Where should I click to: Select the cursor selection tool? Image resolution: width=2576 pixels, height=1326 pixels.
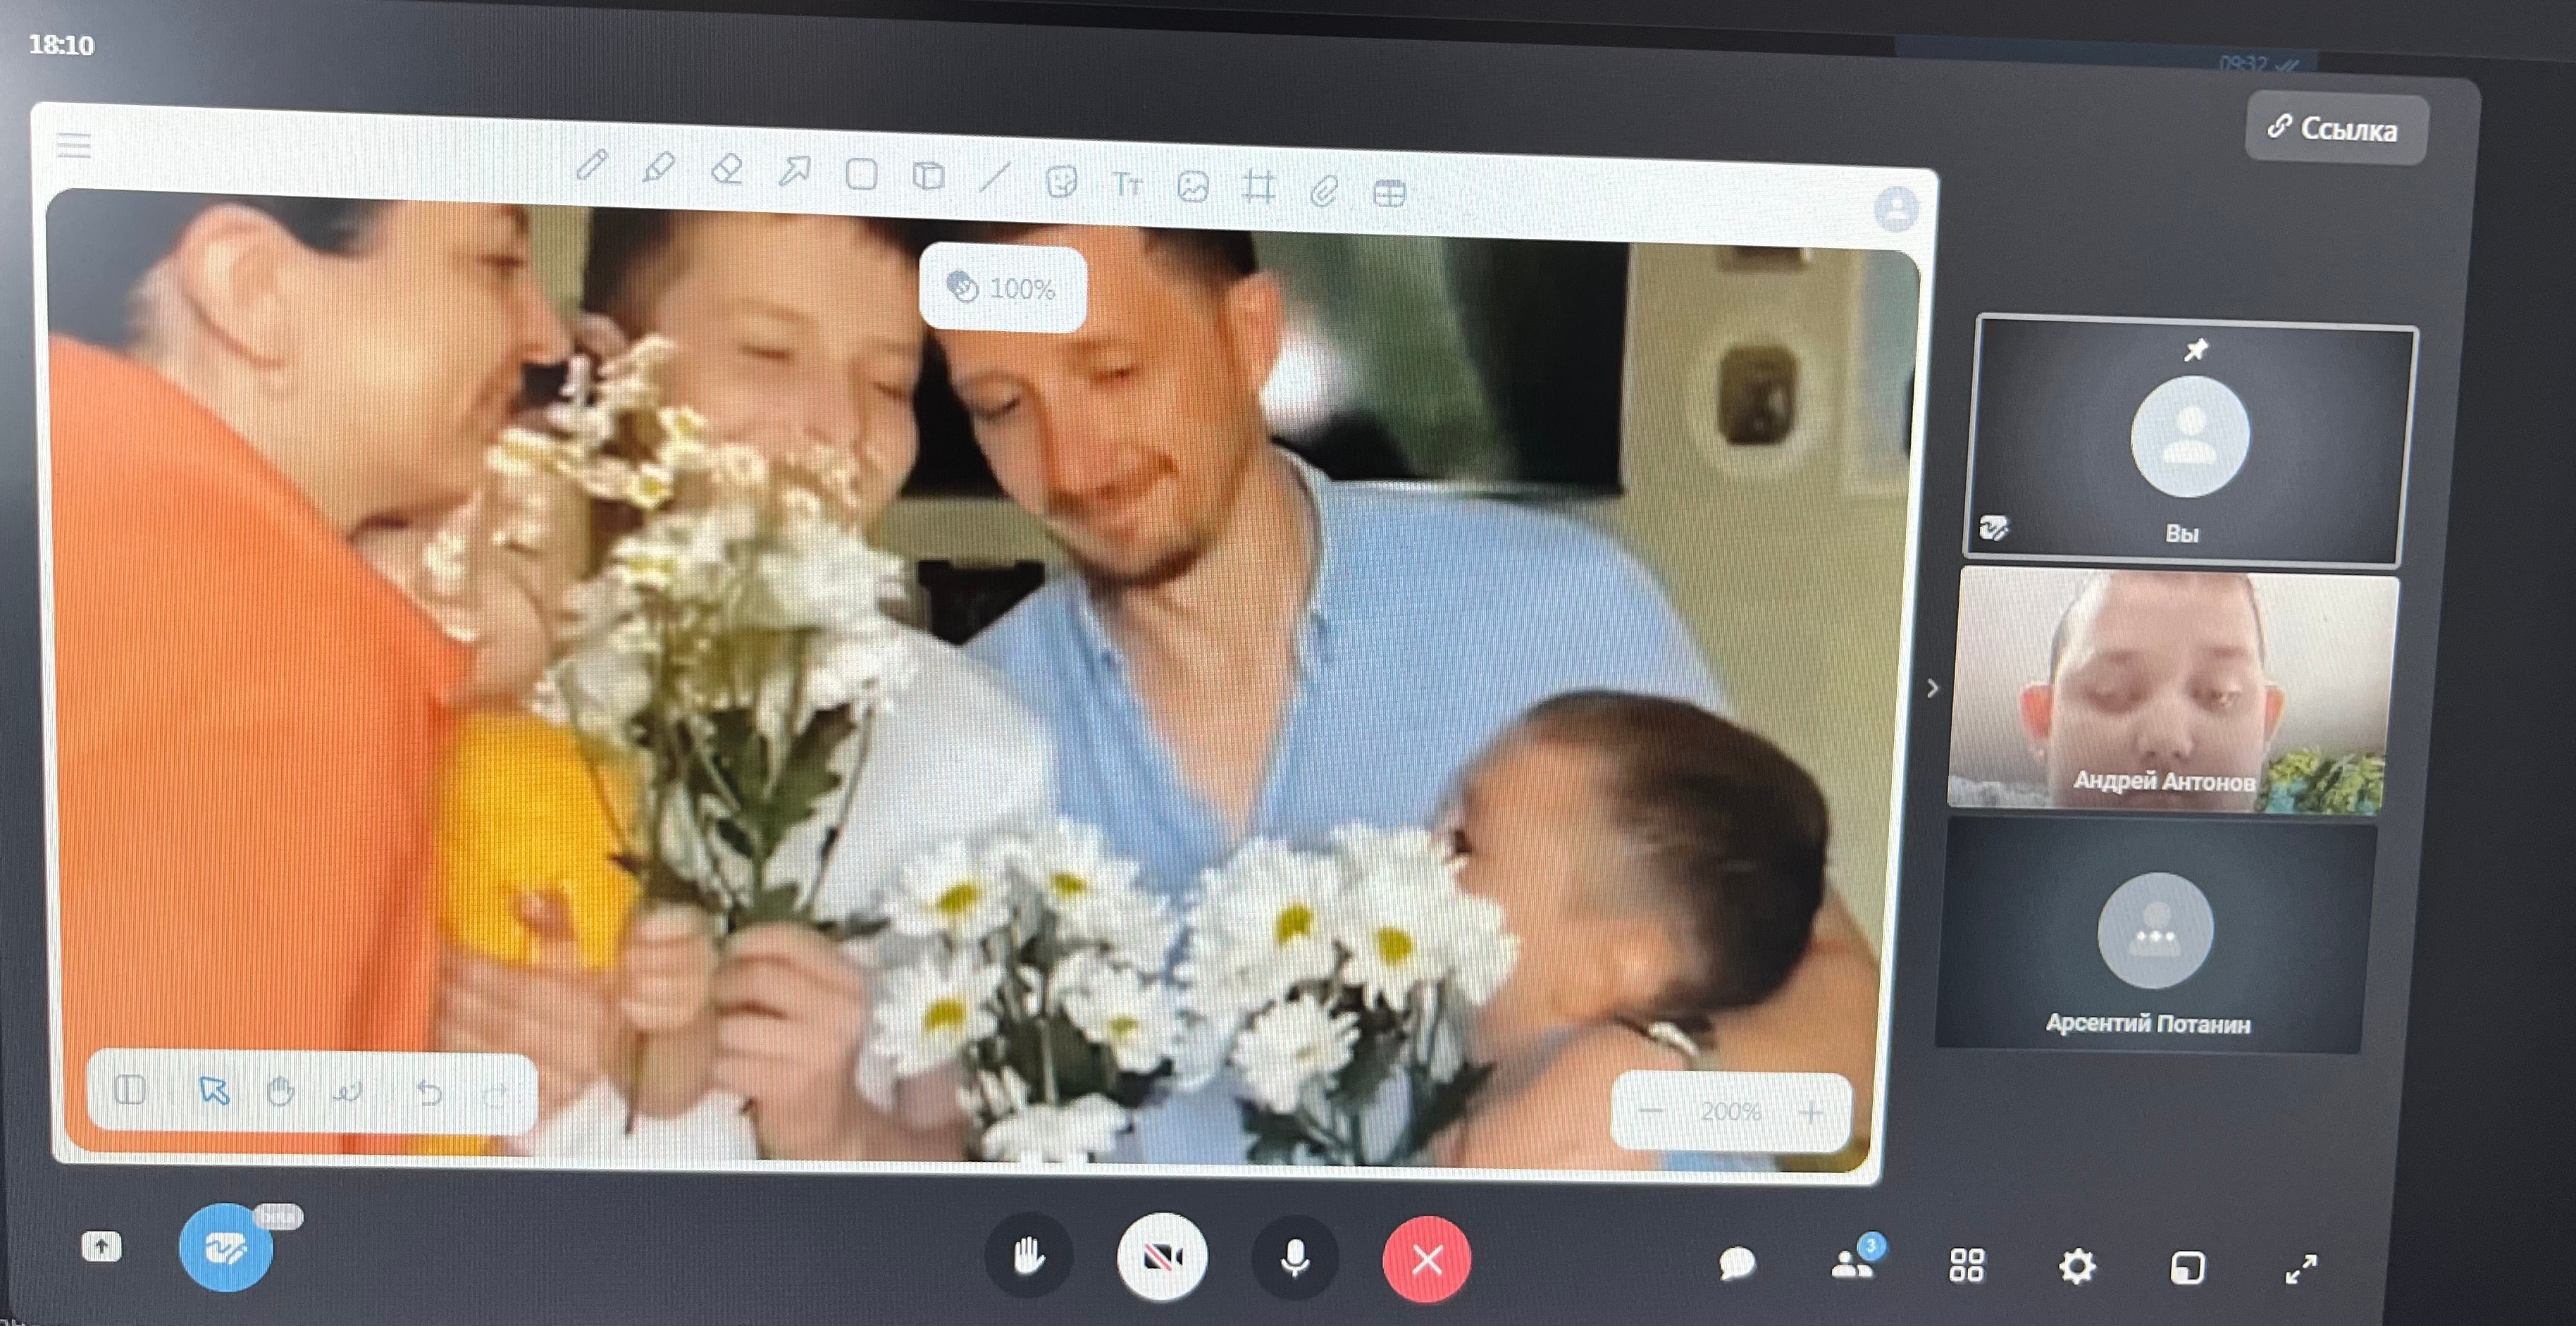pyautogui.click(x=214, y=1090)
